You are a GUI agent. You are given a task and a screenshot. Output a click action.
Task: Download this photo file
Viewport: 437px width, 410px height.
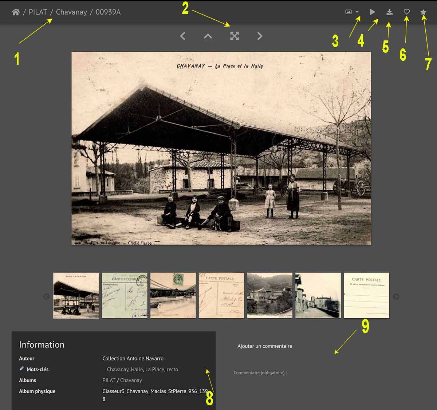(x=389, y=12)
